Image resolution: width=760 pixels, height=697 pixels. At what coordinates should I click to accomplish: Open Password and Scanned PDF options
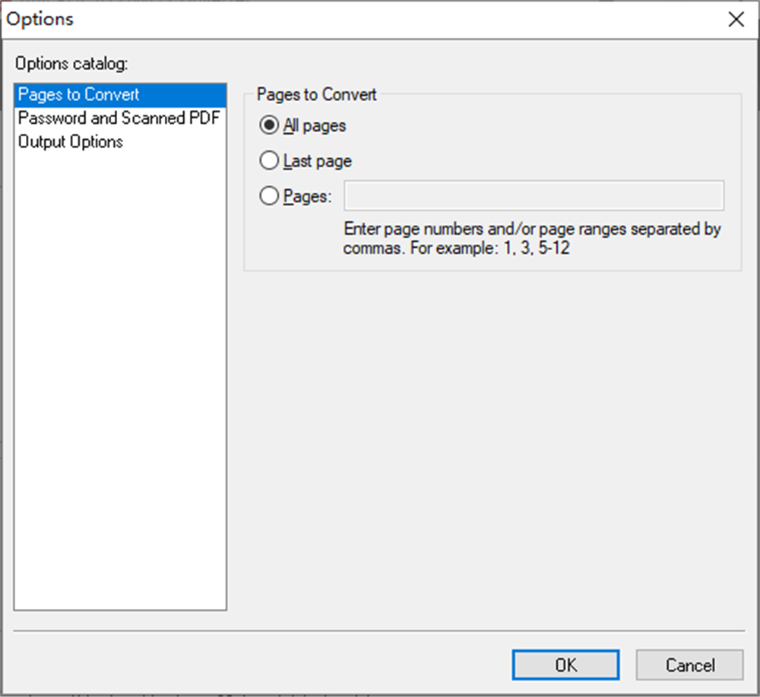click(x=119, y=119)
